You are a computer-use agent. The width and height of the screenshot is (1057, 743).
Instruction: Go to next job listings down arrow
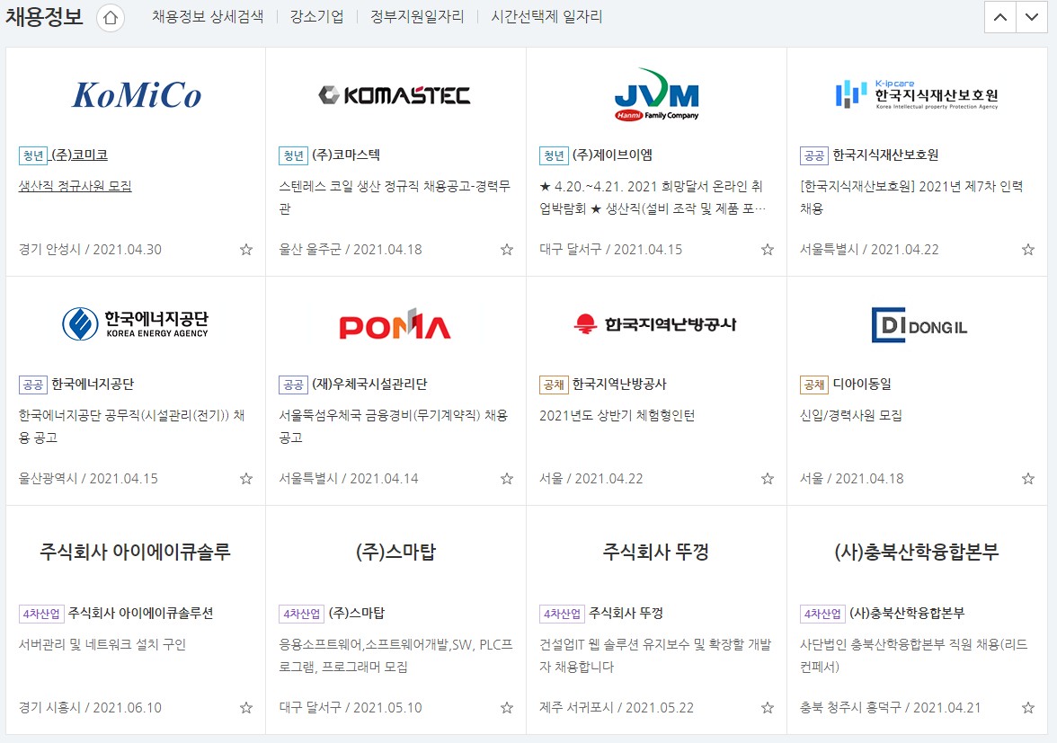point(1032,17)
